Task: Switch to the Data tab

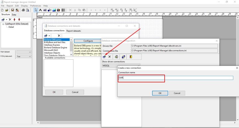Action: point(14,15)
